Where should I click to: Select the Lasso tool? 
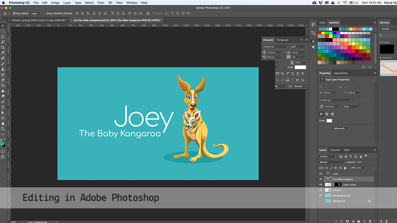pos(3,36)
